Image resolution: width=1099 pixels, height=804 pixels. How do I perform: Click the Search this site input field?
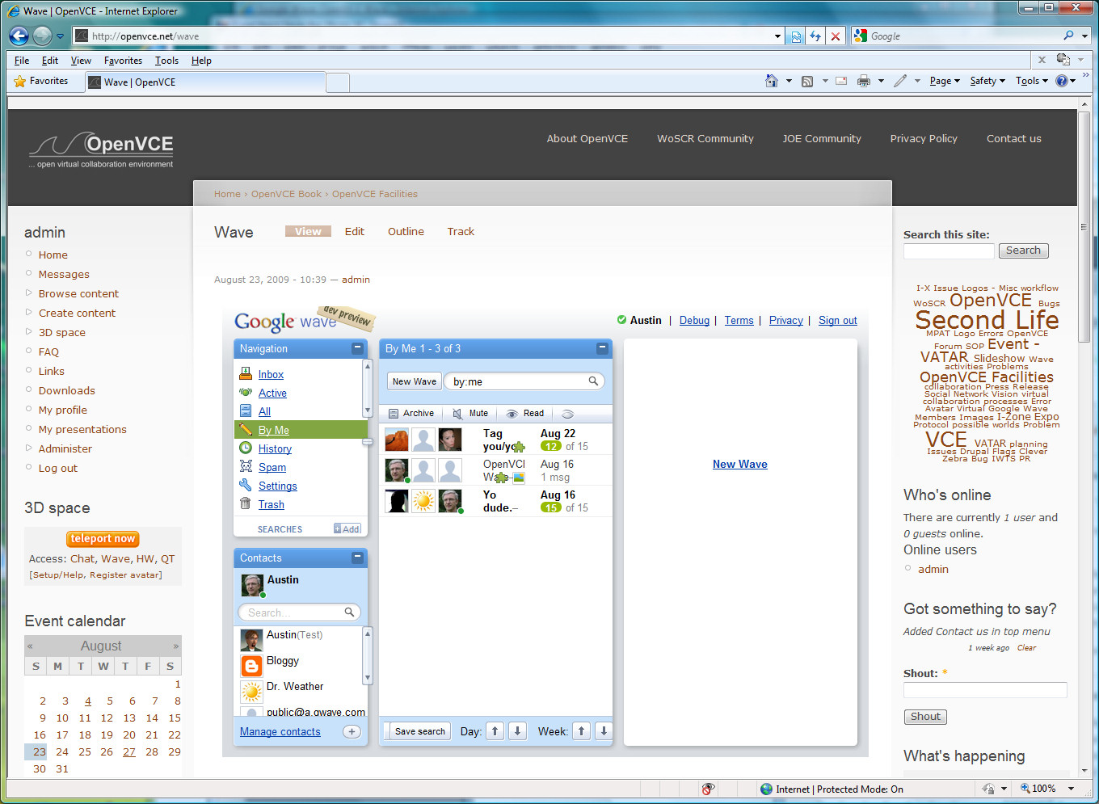(949, 251)
